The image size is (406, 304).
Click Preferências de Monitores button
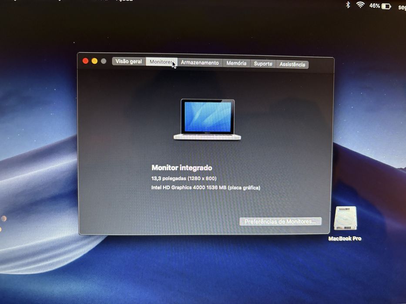280,221
